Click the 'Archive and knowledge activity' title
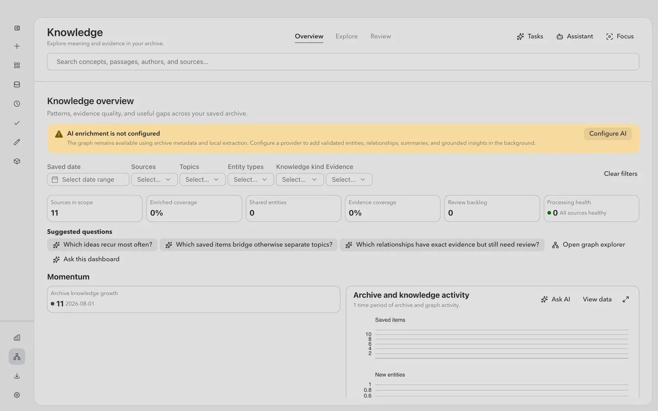 point(411,295)
